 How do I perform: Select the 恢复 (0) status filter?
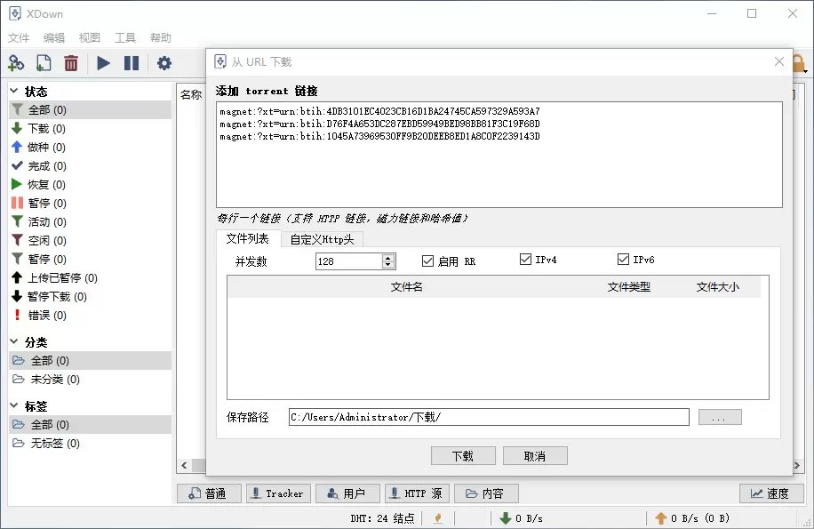[x=90, y=184]
